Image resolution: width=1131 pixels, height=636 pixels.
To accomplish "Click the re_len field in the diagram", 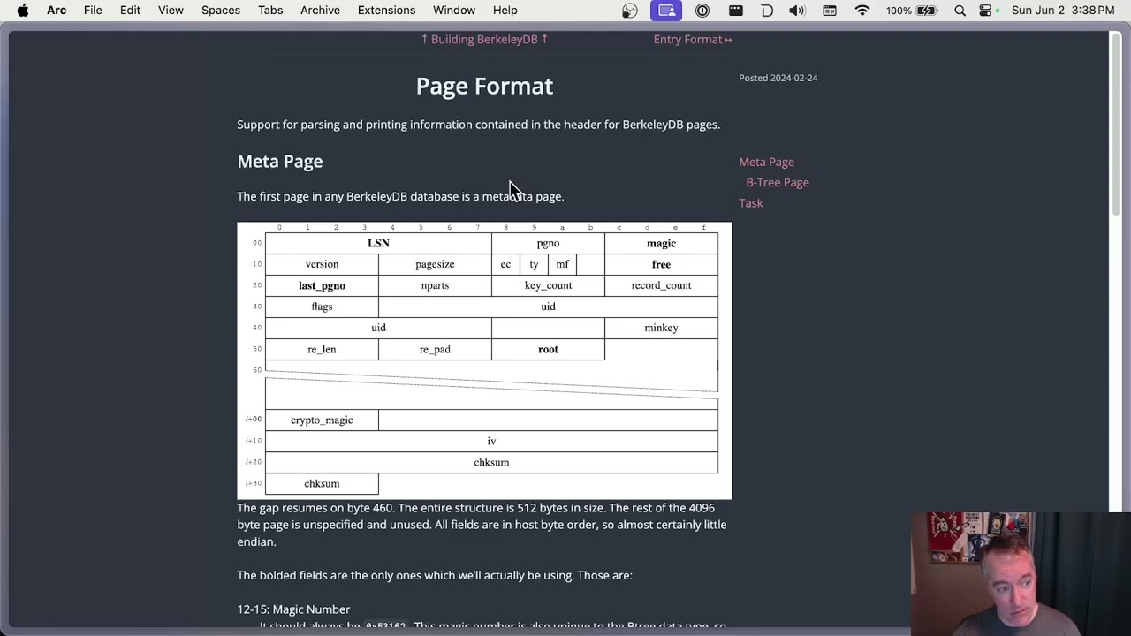I will coord(322,349).
